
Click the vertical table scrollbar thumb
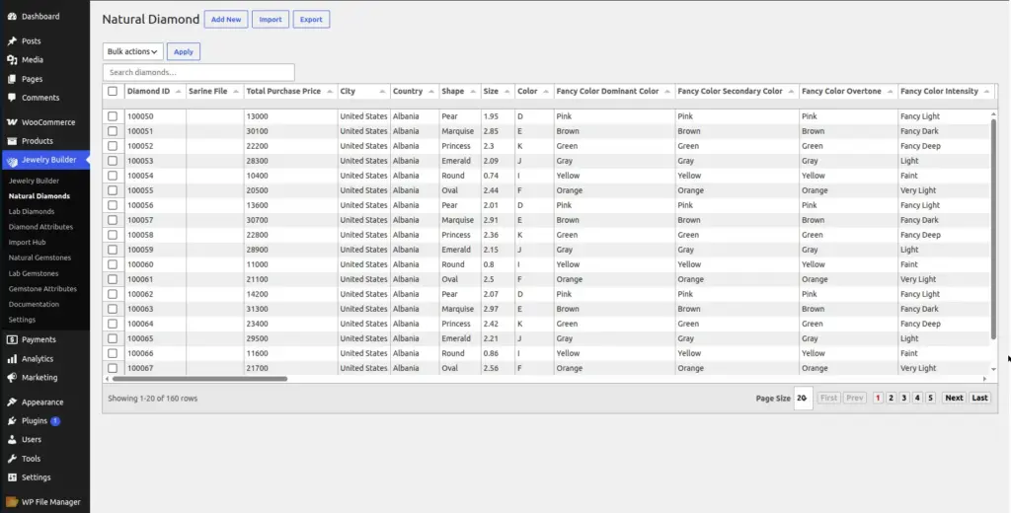coord(993,230)
